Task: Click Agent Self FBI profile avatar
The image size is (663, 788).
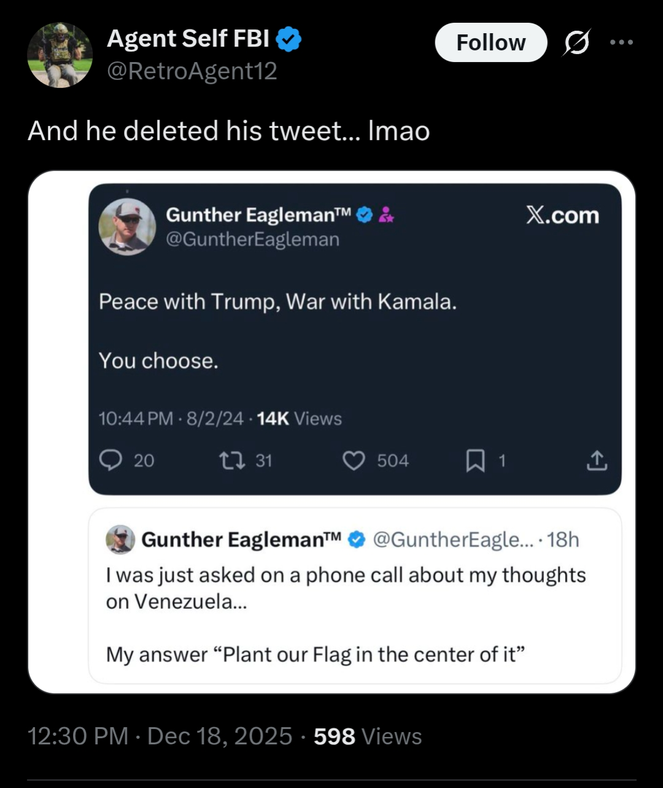Action: pos(60,55)
